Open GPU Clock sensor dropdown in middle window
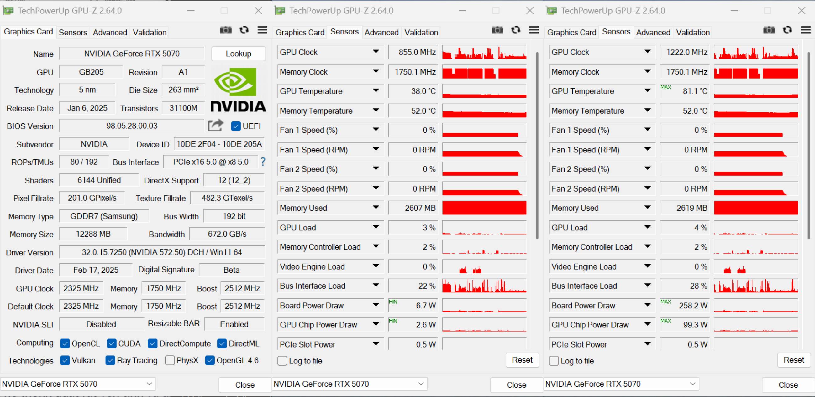The height and width of the screenshot is (397, 815). (x=376, y=52)
